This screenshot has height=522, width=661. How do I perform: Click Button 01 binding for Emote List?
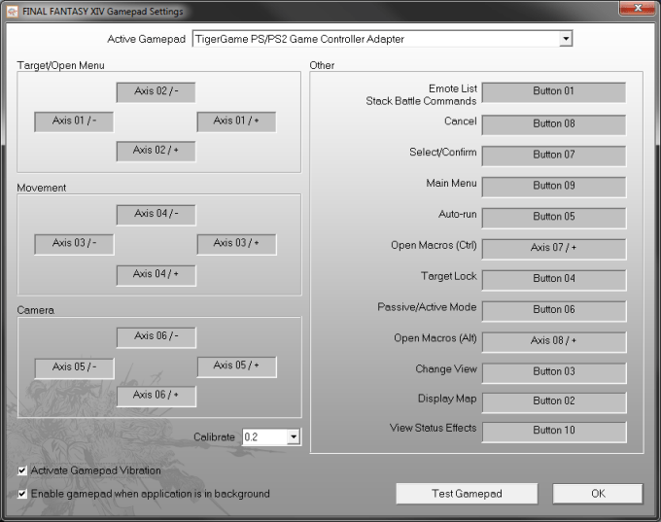point(554,92)
